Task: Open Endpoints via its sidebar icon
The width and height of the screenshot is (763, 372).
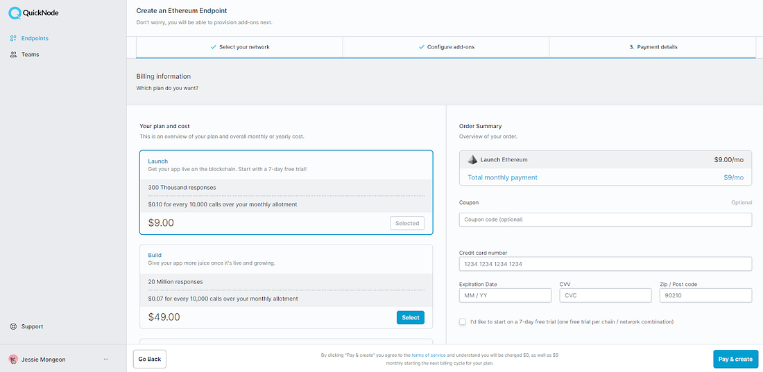Action: coord(14,38)
